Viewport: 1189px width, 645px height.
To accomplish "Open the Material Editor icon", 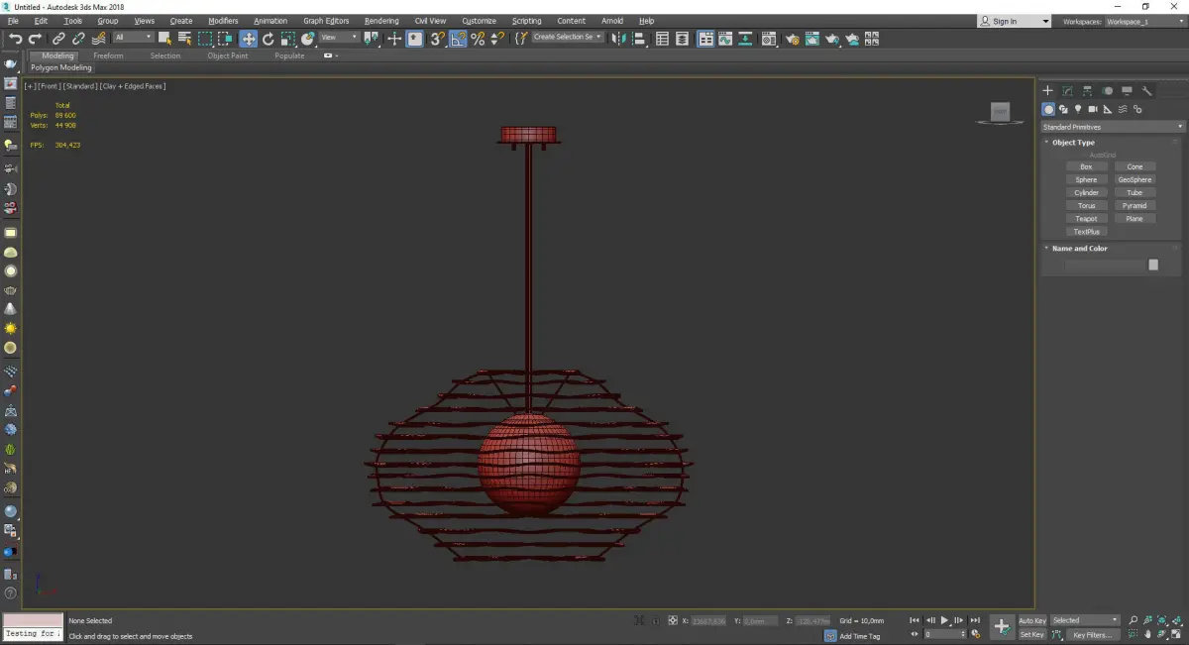I will pyautogui.click(x=768, y=39).
